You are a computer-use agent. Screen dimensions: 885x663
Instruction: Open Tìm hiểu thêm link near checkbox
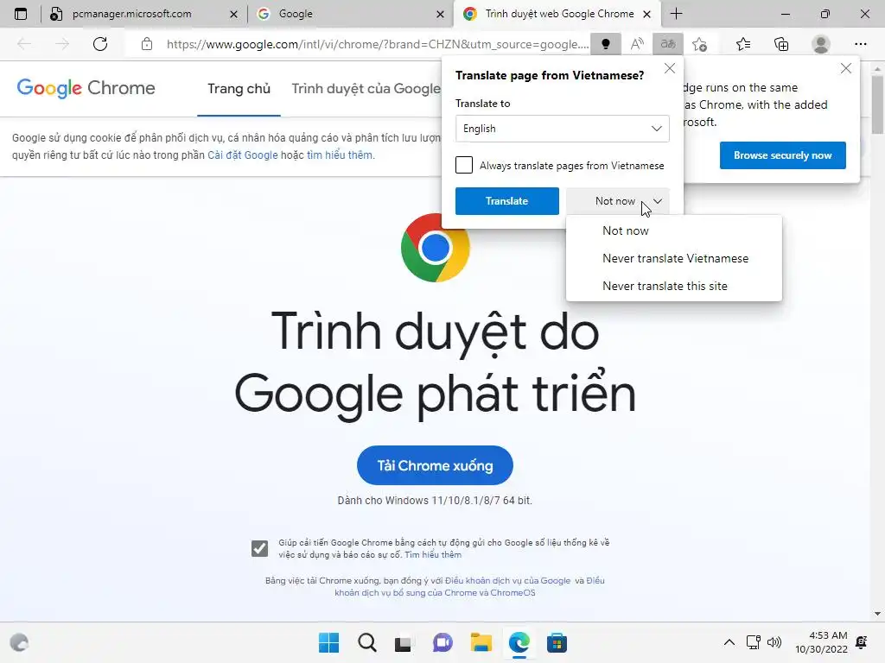[x=433, y=555]
